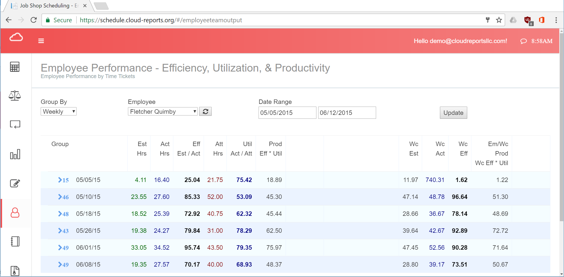The height and width of the screenshot is (277, 564).
Task: Open the employee person sidebar icon
Action: pyautogui.click(x=15, y=213)
